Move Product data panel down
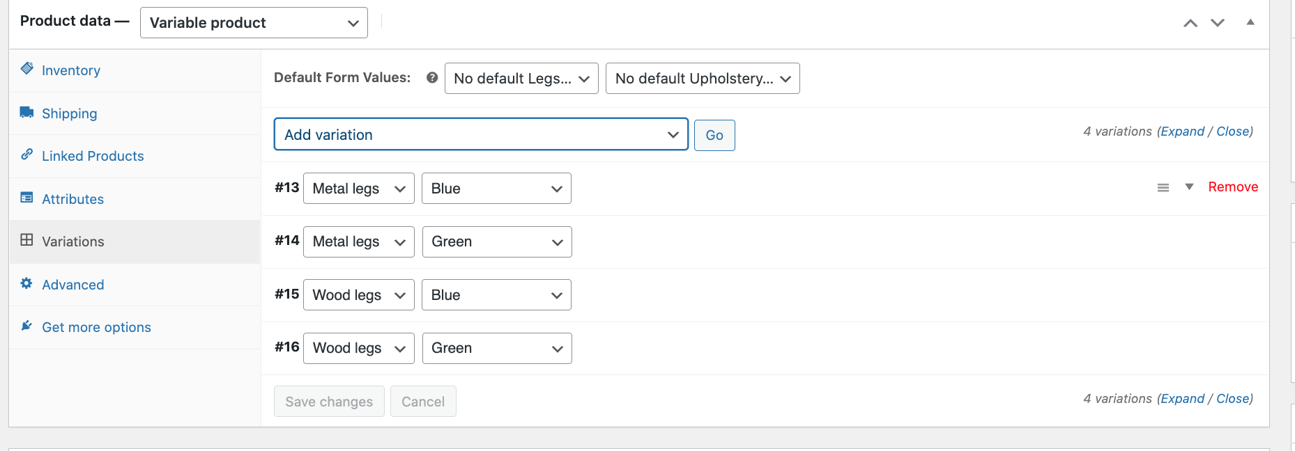 coord(1218,23)
